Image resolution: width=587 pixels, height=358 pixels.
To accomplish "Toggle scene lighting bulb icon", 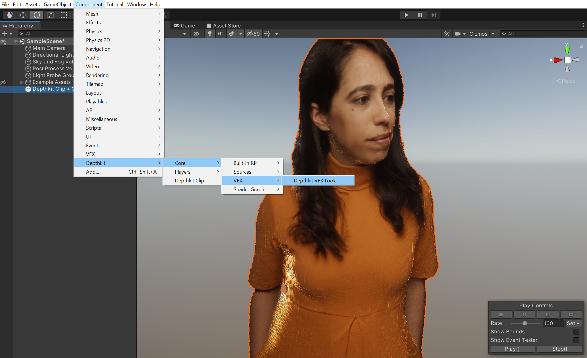I will click(209, 34).
